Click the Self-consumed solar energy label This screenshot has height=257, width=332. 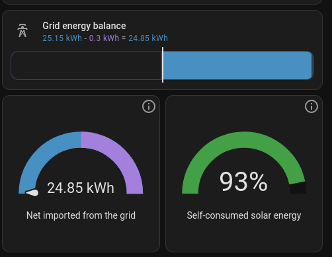pos(244,215)
